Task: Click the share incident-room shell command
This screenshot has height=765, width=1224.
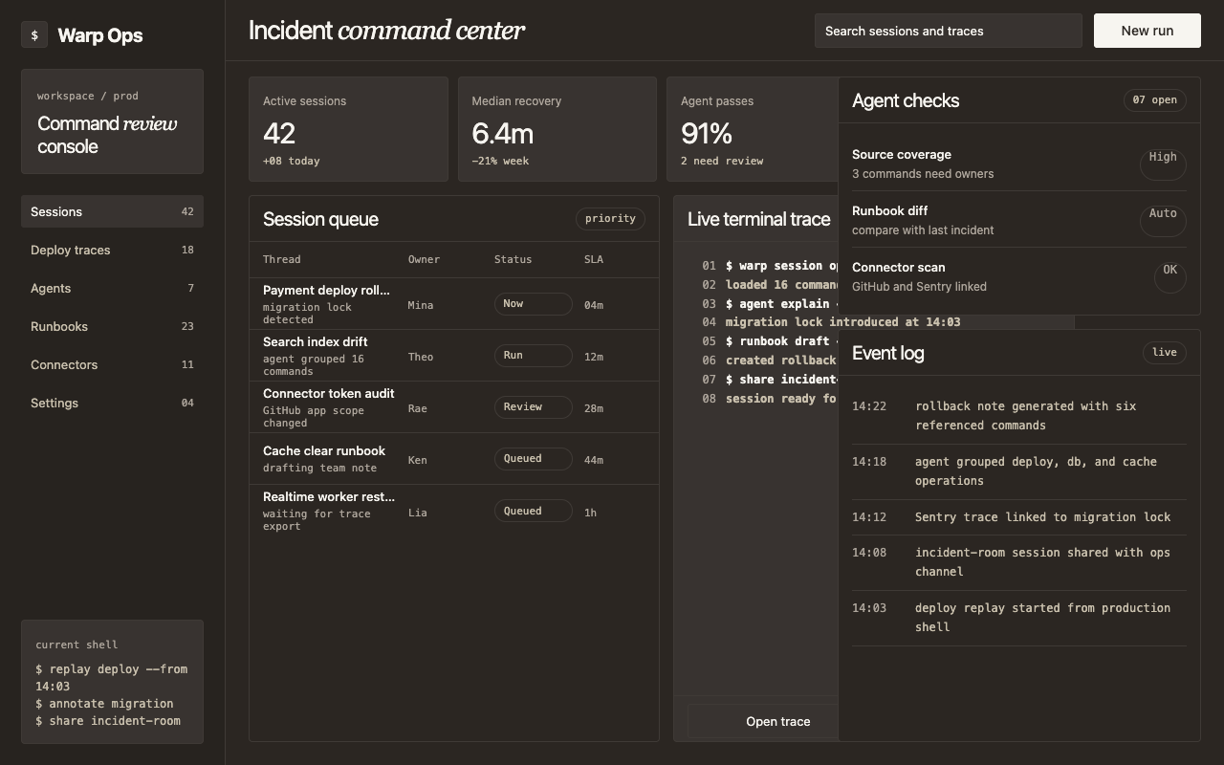Action: click(x=108, y=721)
